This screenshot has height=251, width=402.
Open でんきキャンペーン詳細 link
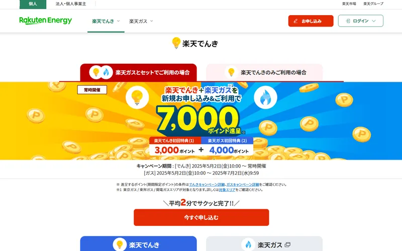[x=207, y=184]
